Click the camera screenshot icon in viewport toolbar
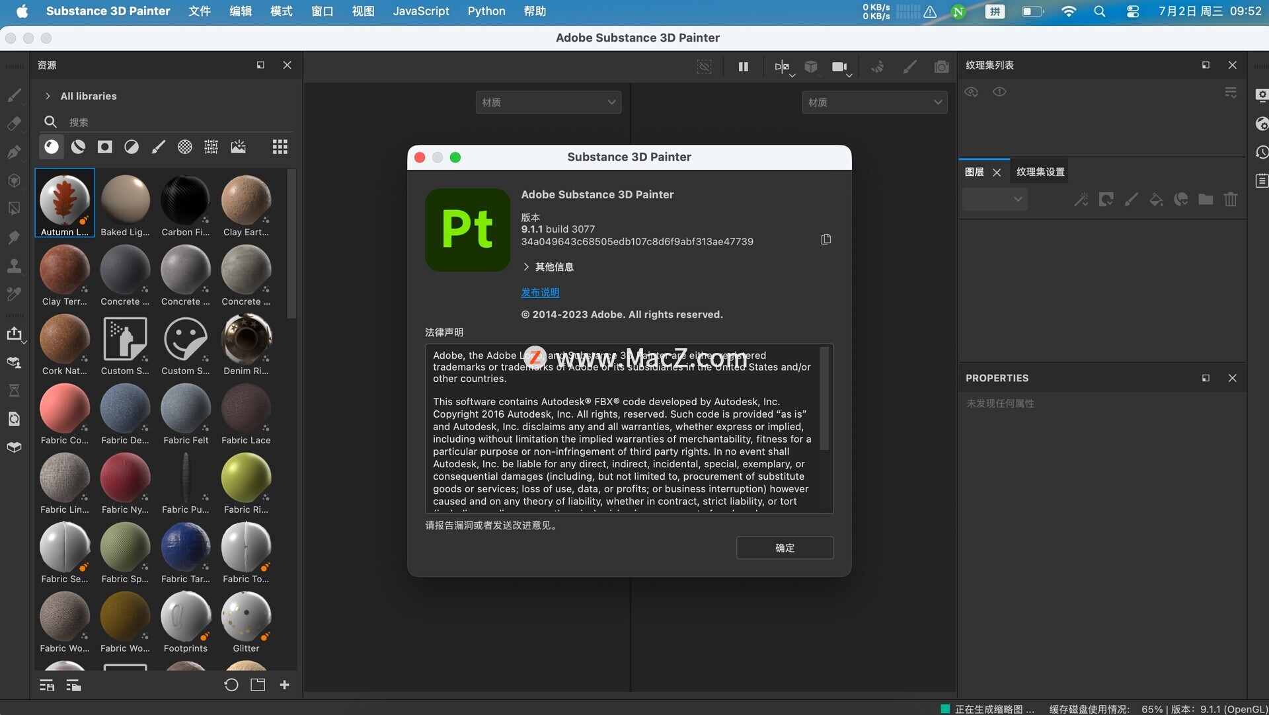1269x715 pixels. tap(942, 67)
